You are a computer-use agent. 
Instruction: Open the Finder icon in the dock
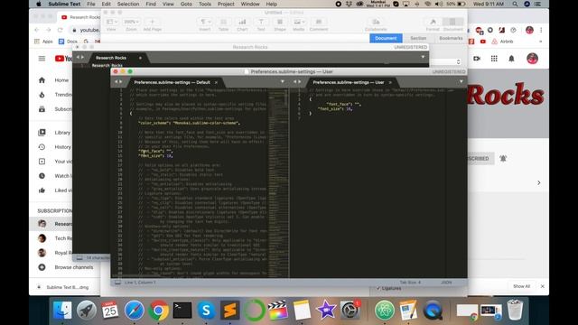tap(62, 311)
